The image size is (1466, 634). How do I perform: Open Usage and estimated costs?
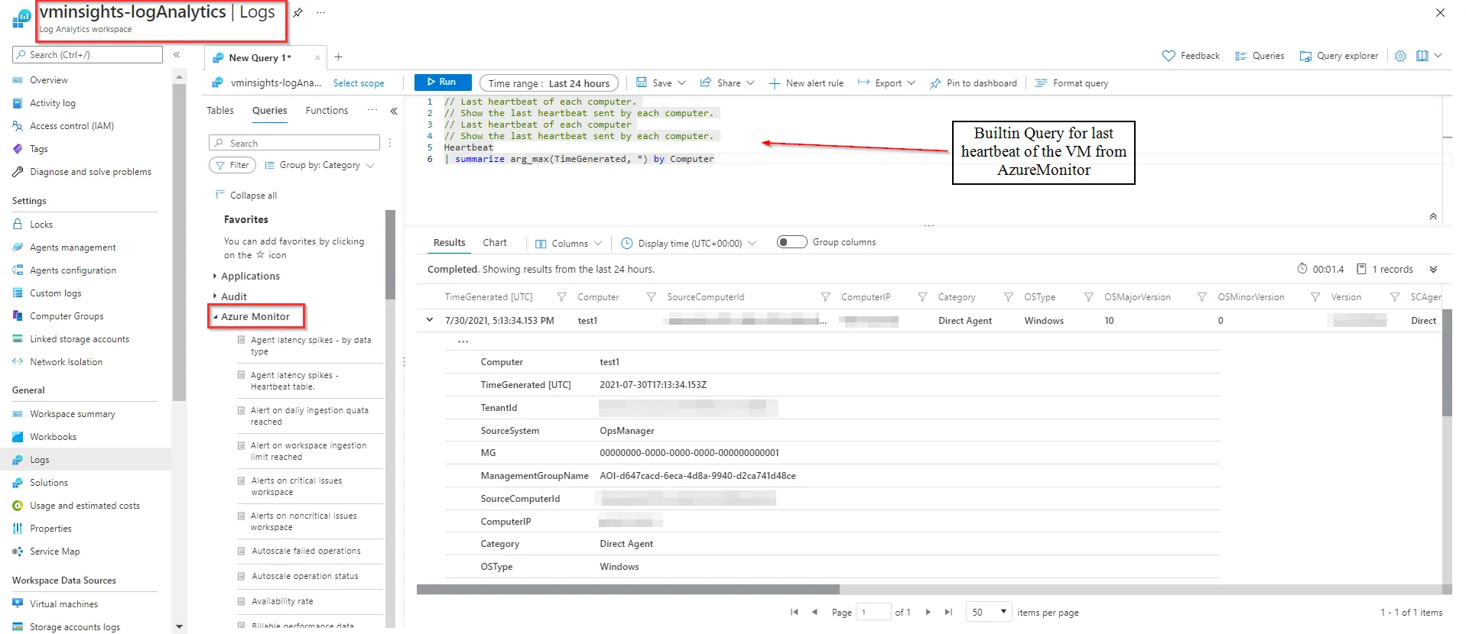[x=84, y=506]
